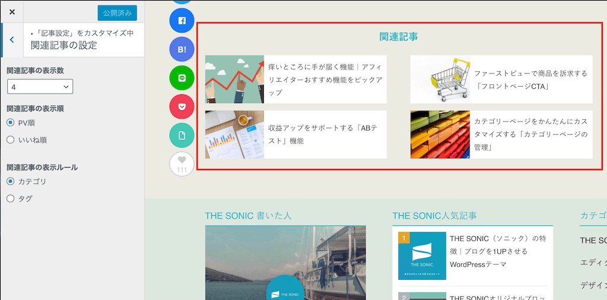Save to Pocket with the red icon
607x300 pixels.
(x=181, y=107)
